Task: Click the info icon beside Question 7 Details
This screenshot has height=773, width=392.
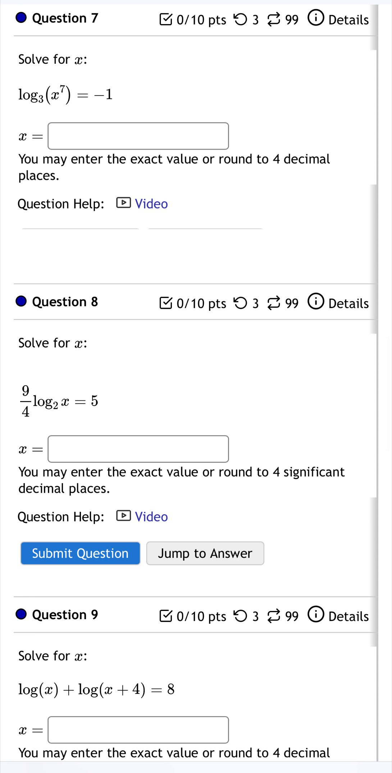Action: coord(315,18)
